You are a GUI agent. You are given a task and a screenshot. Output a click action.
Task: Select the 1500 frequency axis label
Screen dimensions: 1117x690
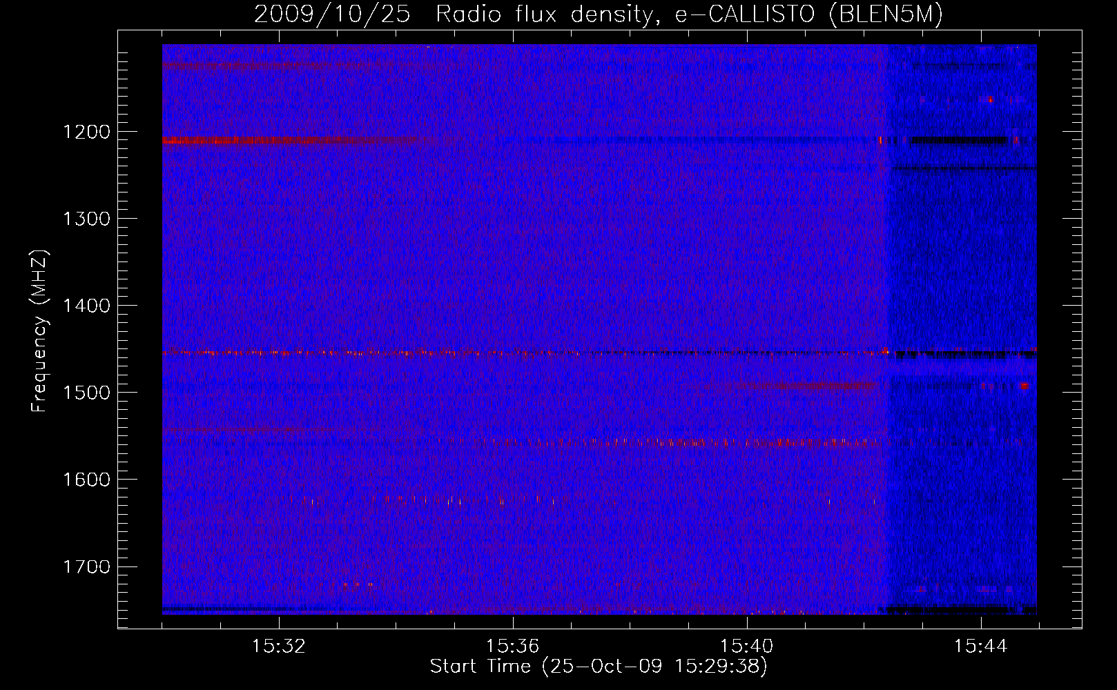pos(86,393)
